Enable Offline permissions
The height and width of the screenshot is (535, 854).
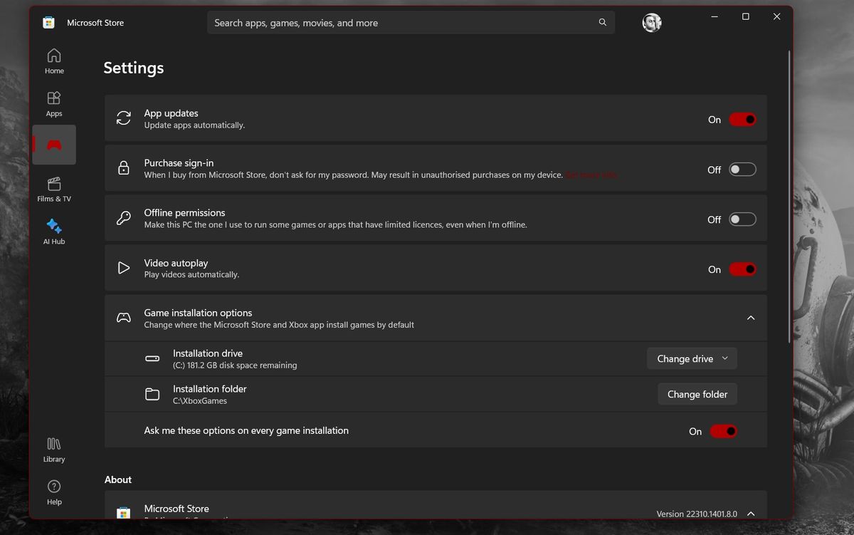click(742, 219)
